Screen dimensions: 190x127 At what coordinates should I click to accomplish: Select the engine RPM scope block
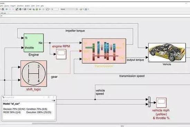[61, 54]
